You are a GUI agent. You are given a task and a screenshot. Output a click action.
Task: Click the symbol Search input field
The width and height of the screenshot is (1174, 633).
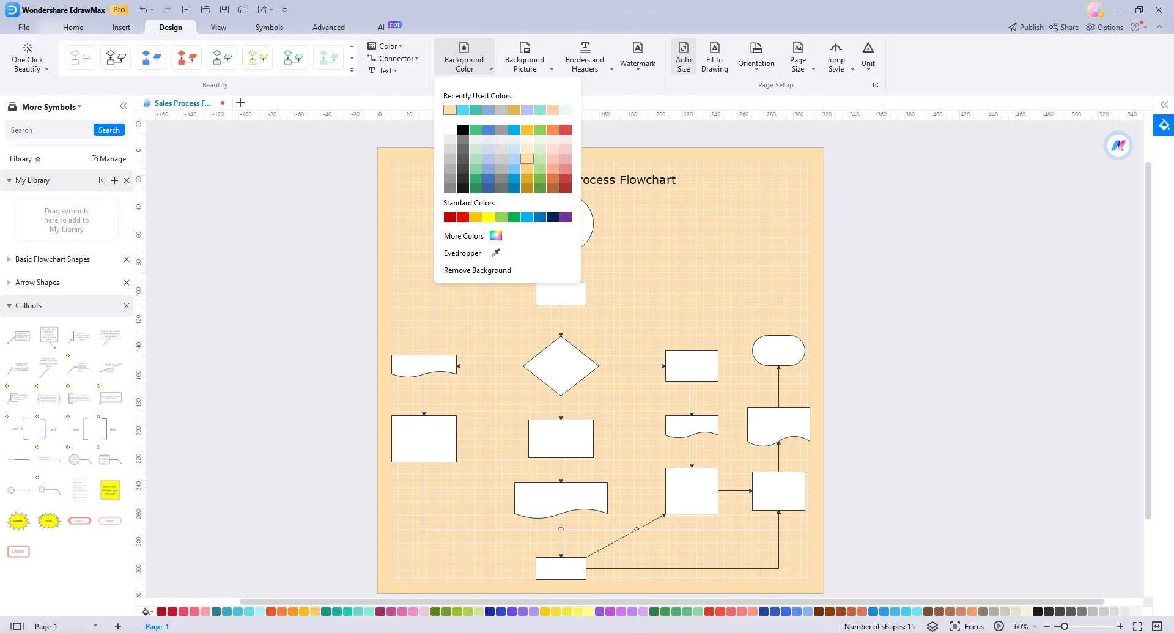pyautogui.click(x=49, y=130)
